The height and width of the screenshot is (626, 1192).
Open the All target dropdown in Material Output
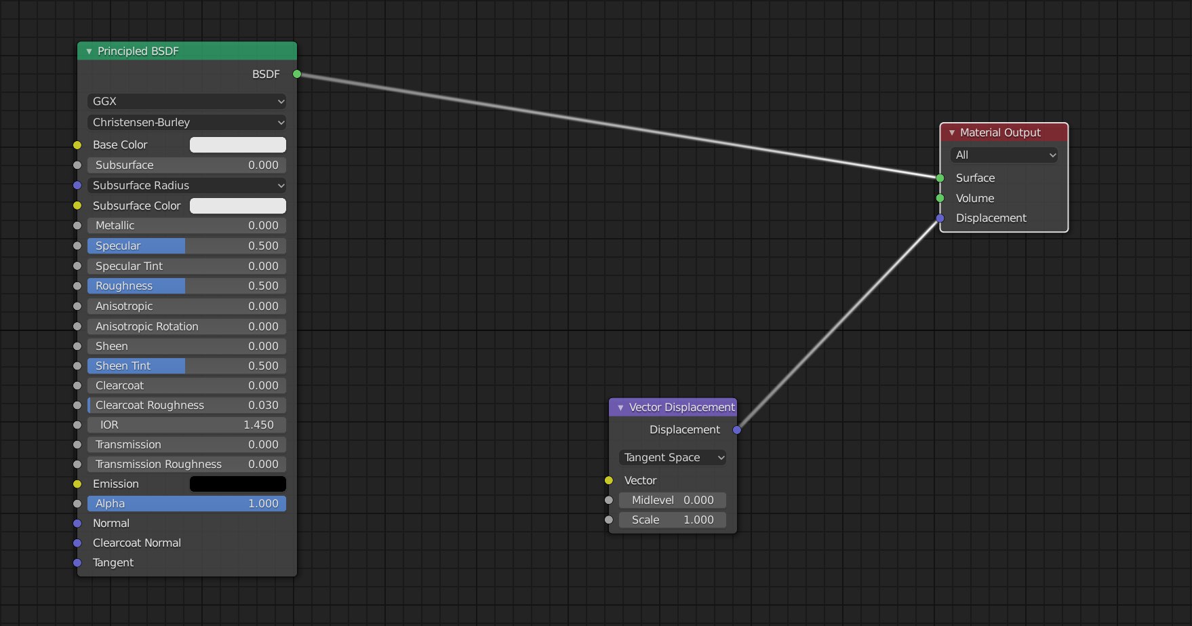click(1004, 155)
